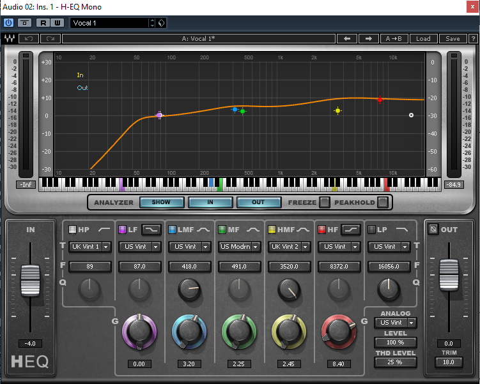Viewport: 480px width, 384px height.
Task: Click the LF gain value 0.00
Action: (x=139, y=364)
